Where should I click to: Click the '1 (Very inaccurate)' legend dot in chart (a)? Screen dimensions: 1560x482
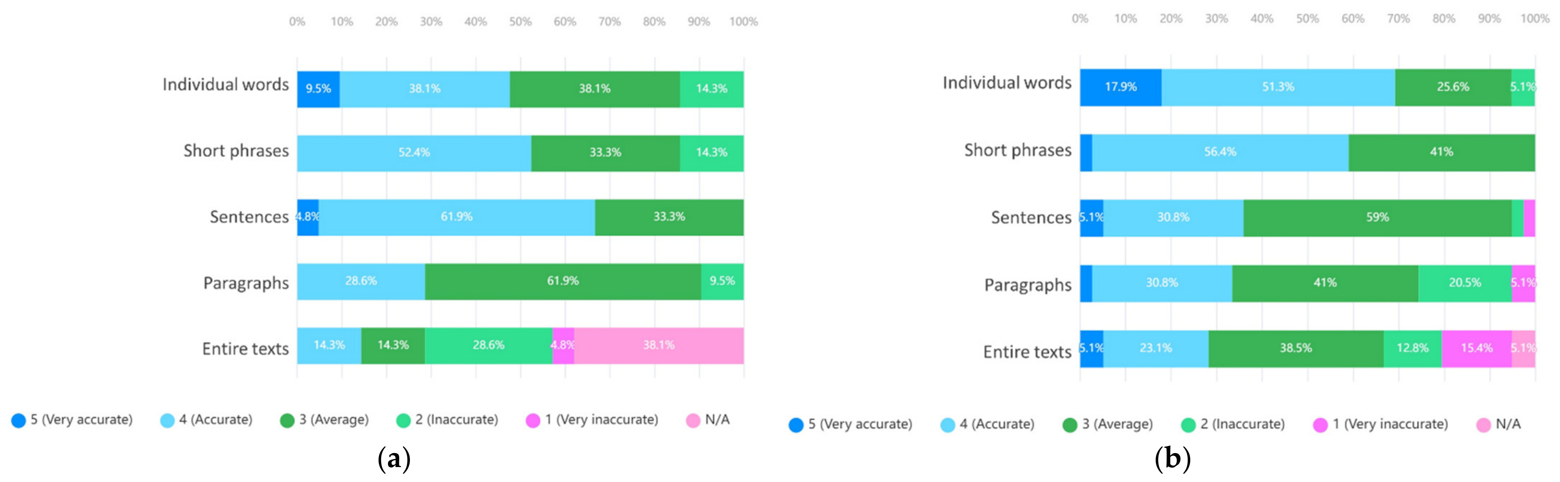coord(533,420)
